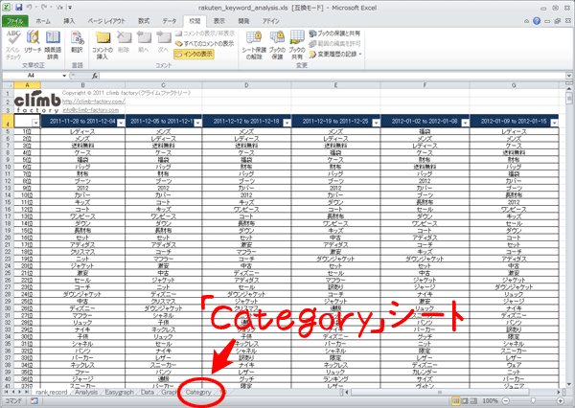Click the Insert Function fx button
Screen dimensions: 575x408
[x=95, y=76]
